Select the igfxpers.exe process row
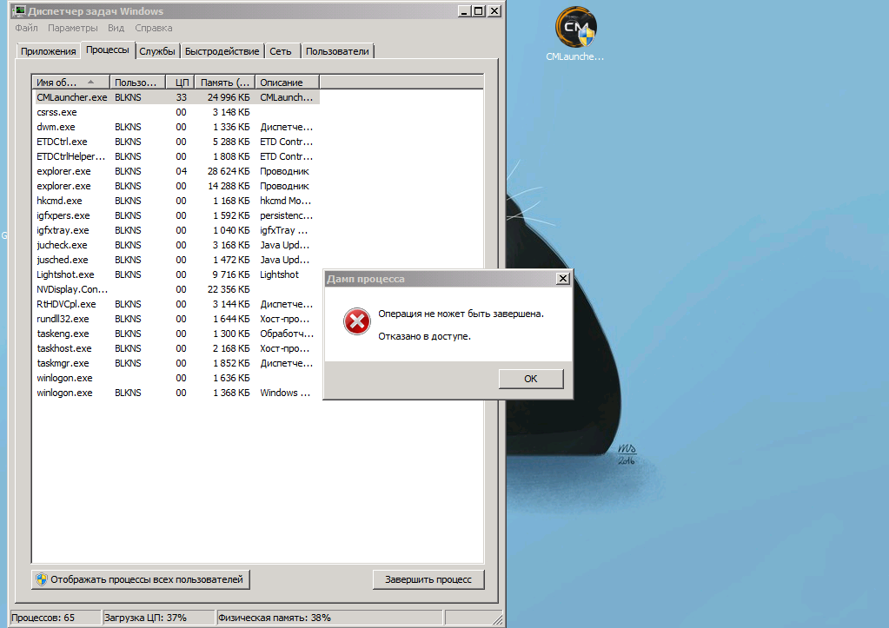This screenshot has height=628, width=889. (176, 215)
